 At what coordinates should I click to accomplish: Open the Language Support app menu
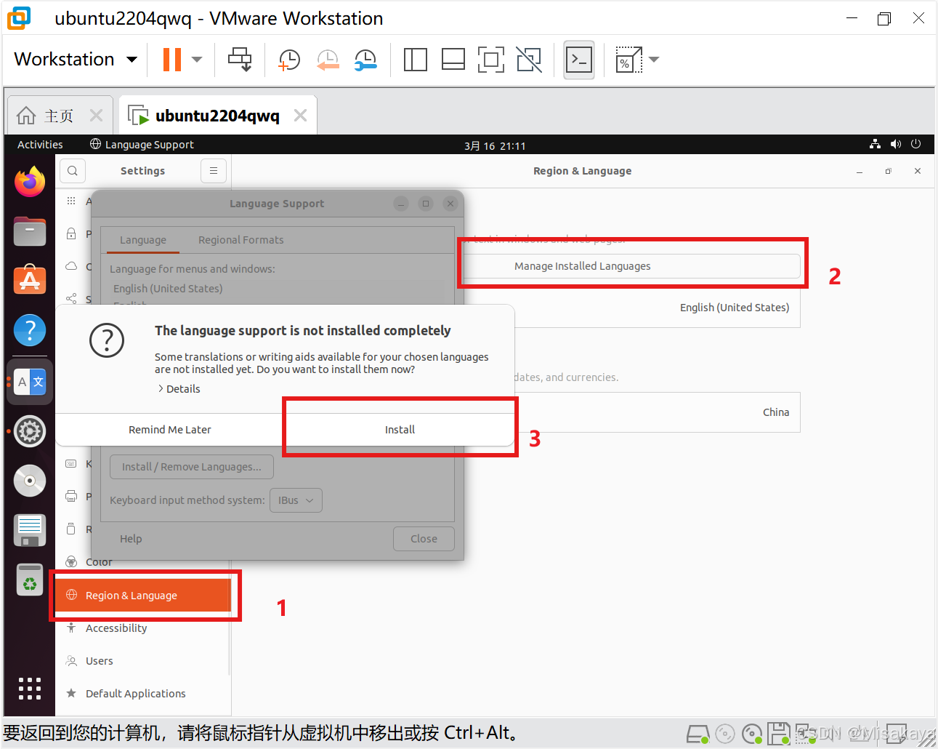(142, 145)
